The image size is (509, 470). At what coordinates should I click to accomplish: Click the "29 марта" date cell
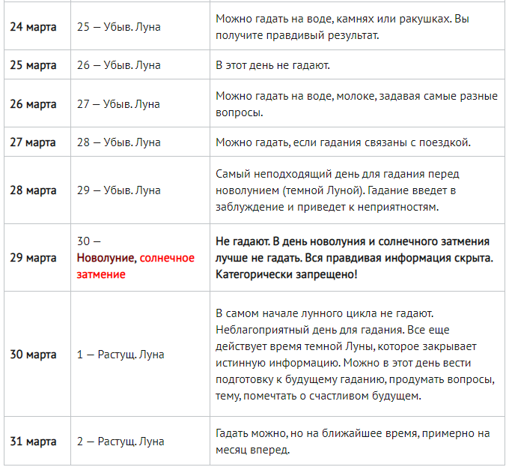[33, 258]
